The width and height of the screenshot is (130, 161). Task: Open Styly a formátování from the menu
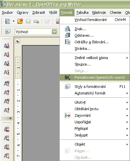(95, 87)
